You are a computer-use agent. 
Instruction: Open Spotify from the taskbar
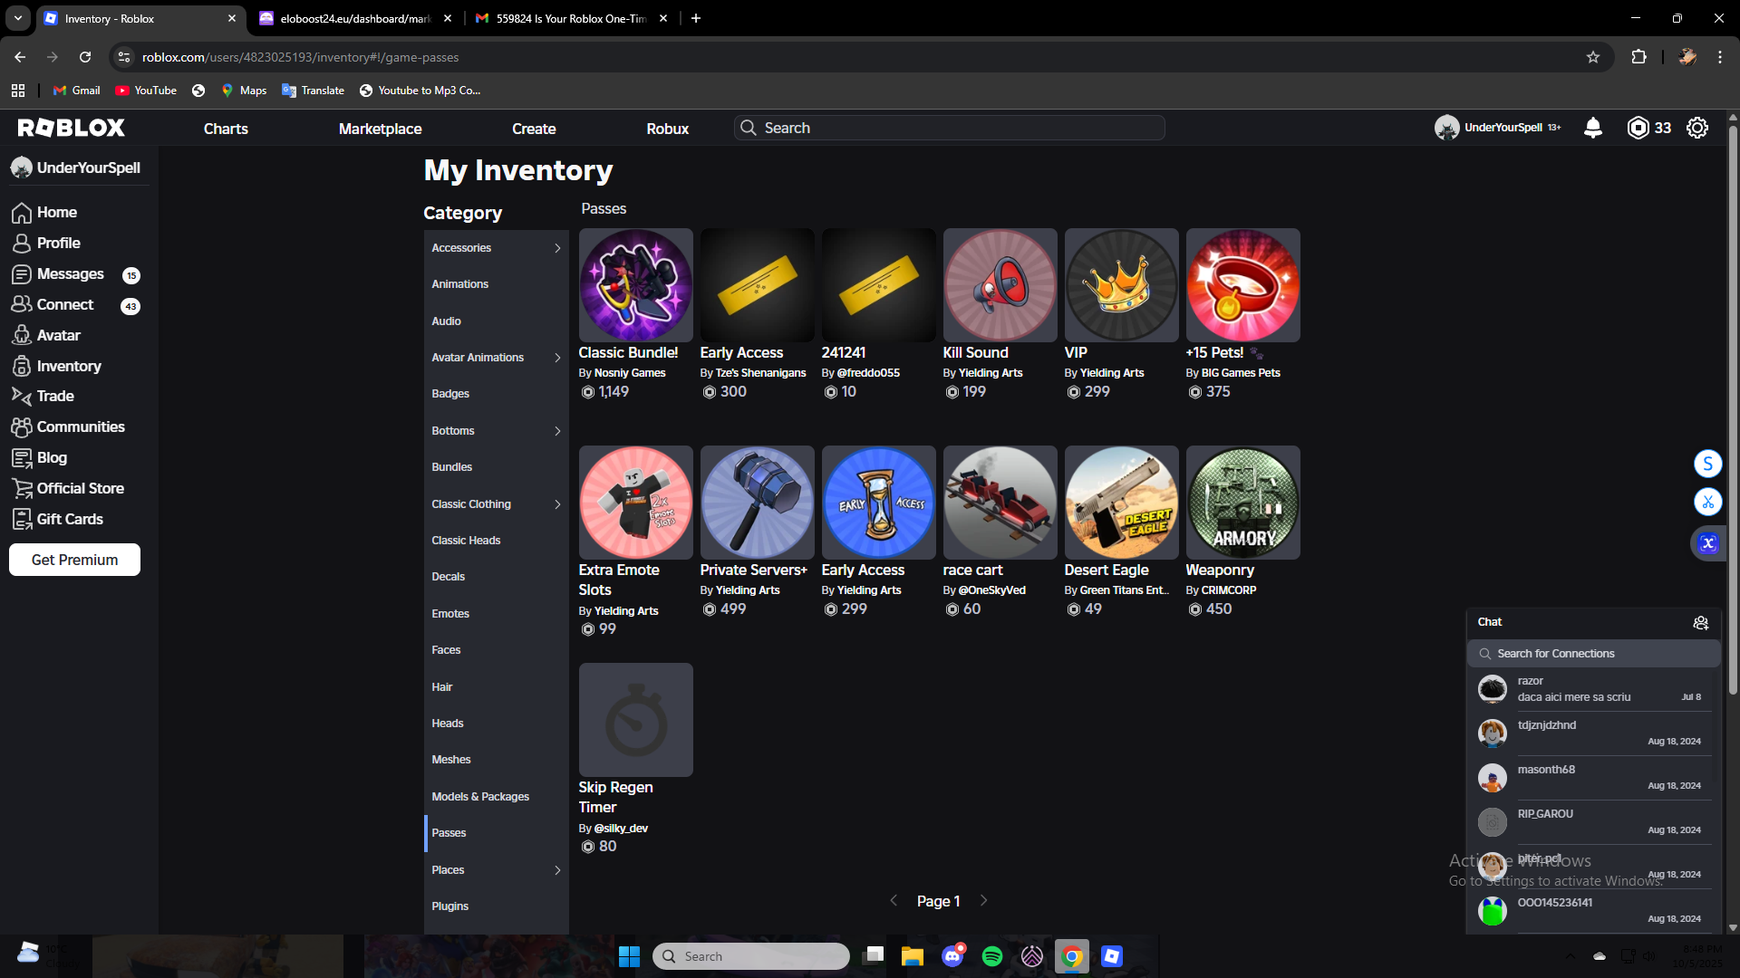point(992,956)
